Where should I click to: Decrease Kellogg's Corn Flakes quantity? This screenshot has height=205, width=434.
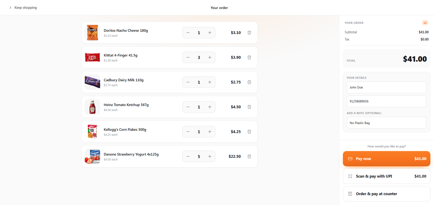point(188,132)
